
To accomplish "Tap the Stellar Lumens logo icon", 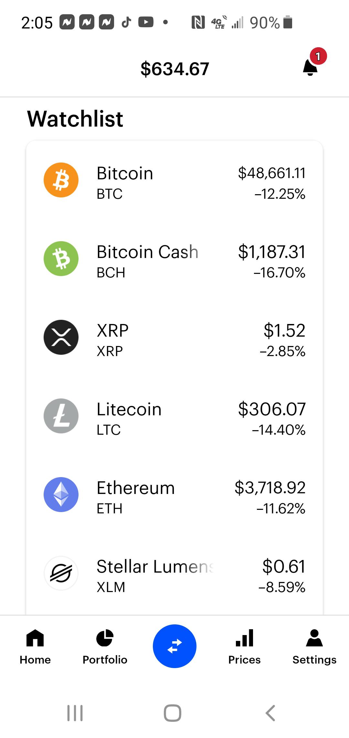I will point(61,573).
